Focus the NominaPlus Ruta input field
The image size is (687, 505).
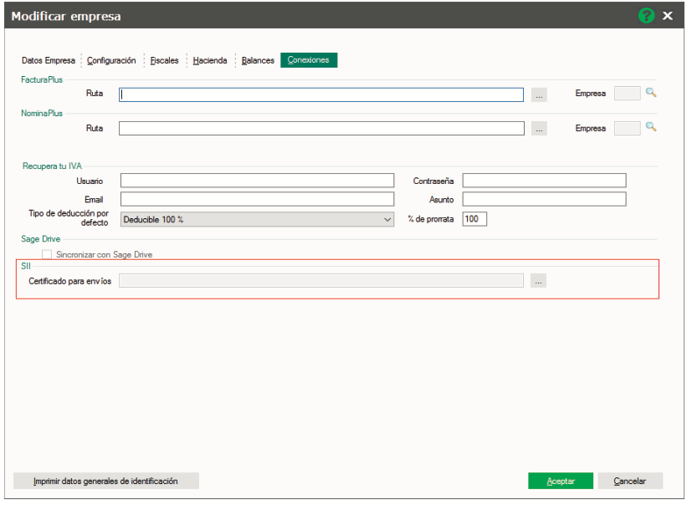point(321,129)
